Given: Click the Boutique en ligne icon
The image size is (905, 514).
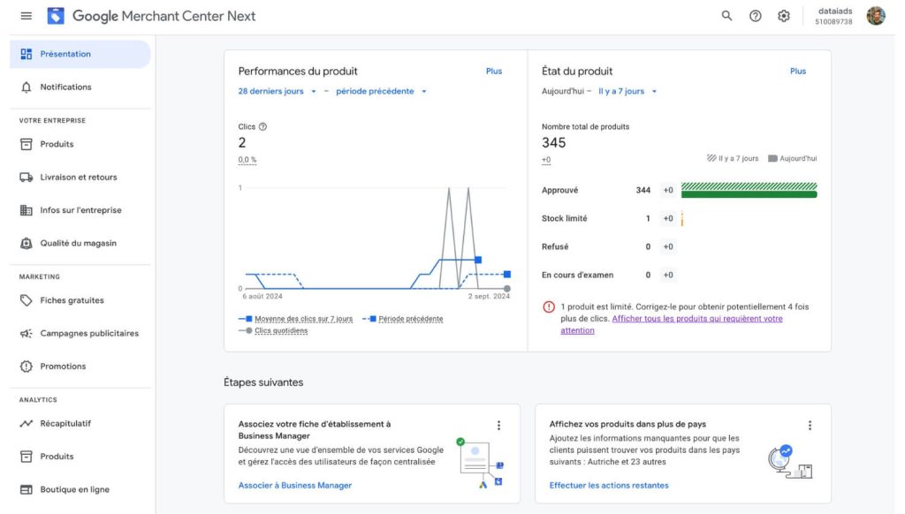Looking at the screenshot, I should 26,490.
